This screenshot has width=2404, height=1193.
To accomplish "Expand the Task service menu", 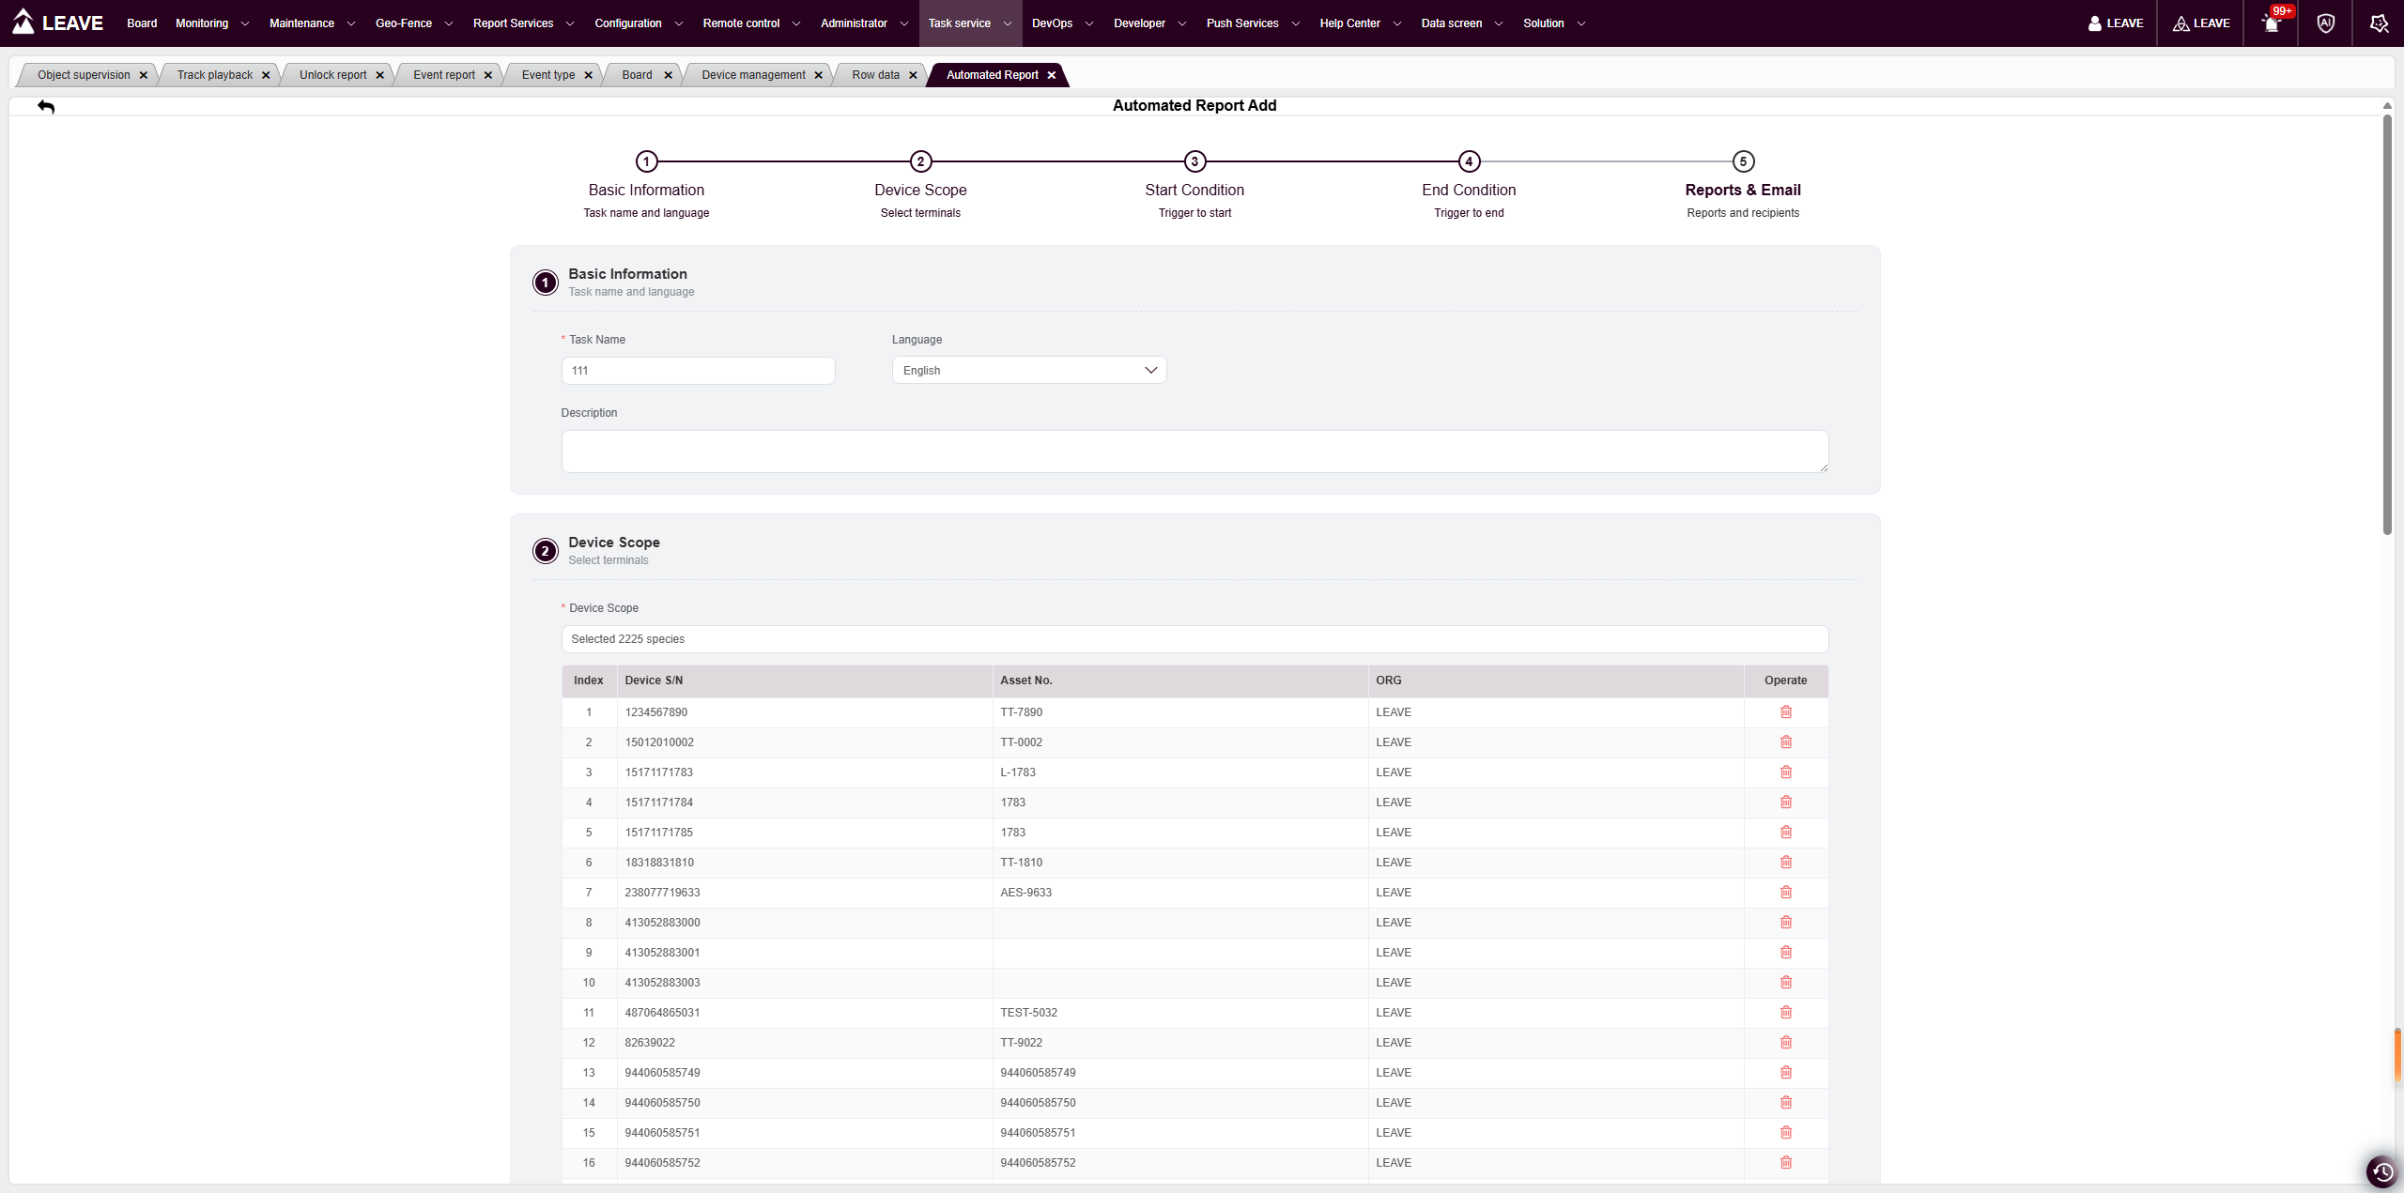I will pyautogui.click(x=970, y=23).
